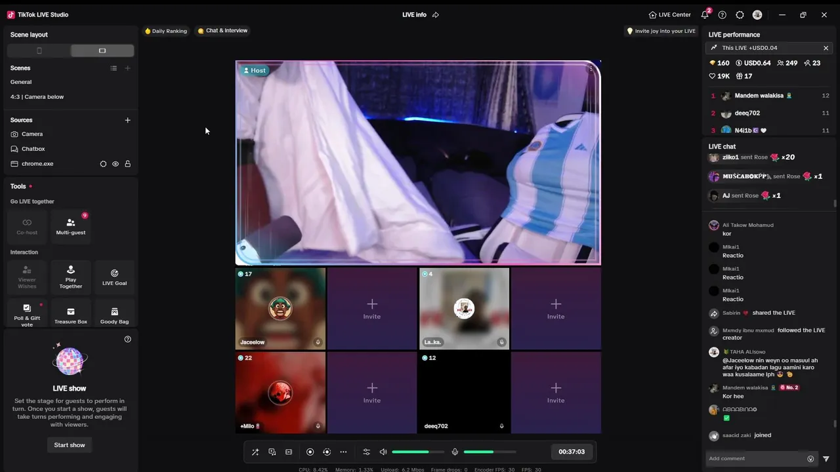Select the chrome.exe source
The width and height of the screenshot is (840, 472).
coord(37,164)
